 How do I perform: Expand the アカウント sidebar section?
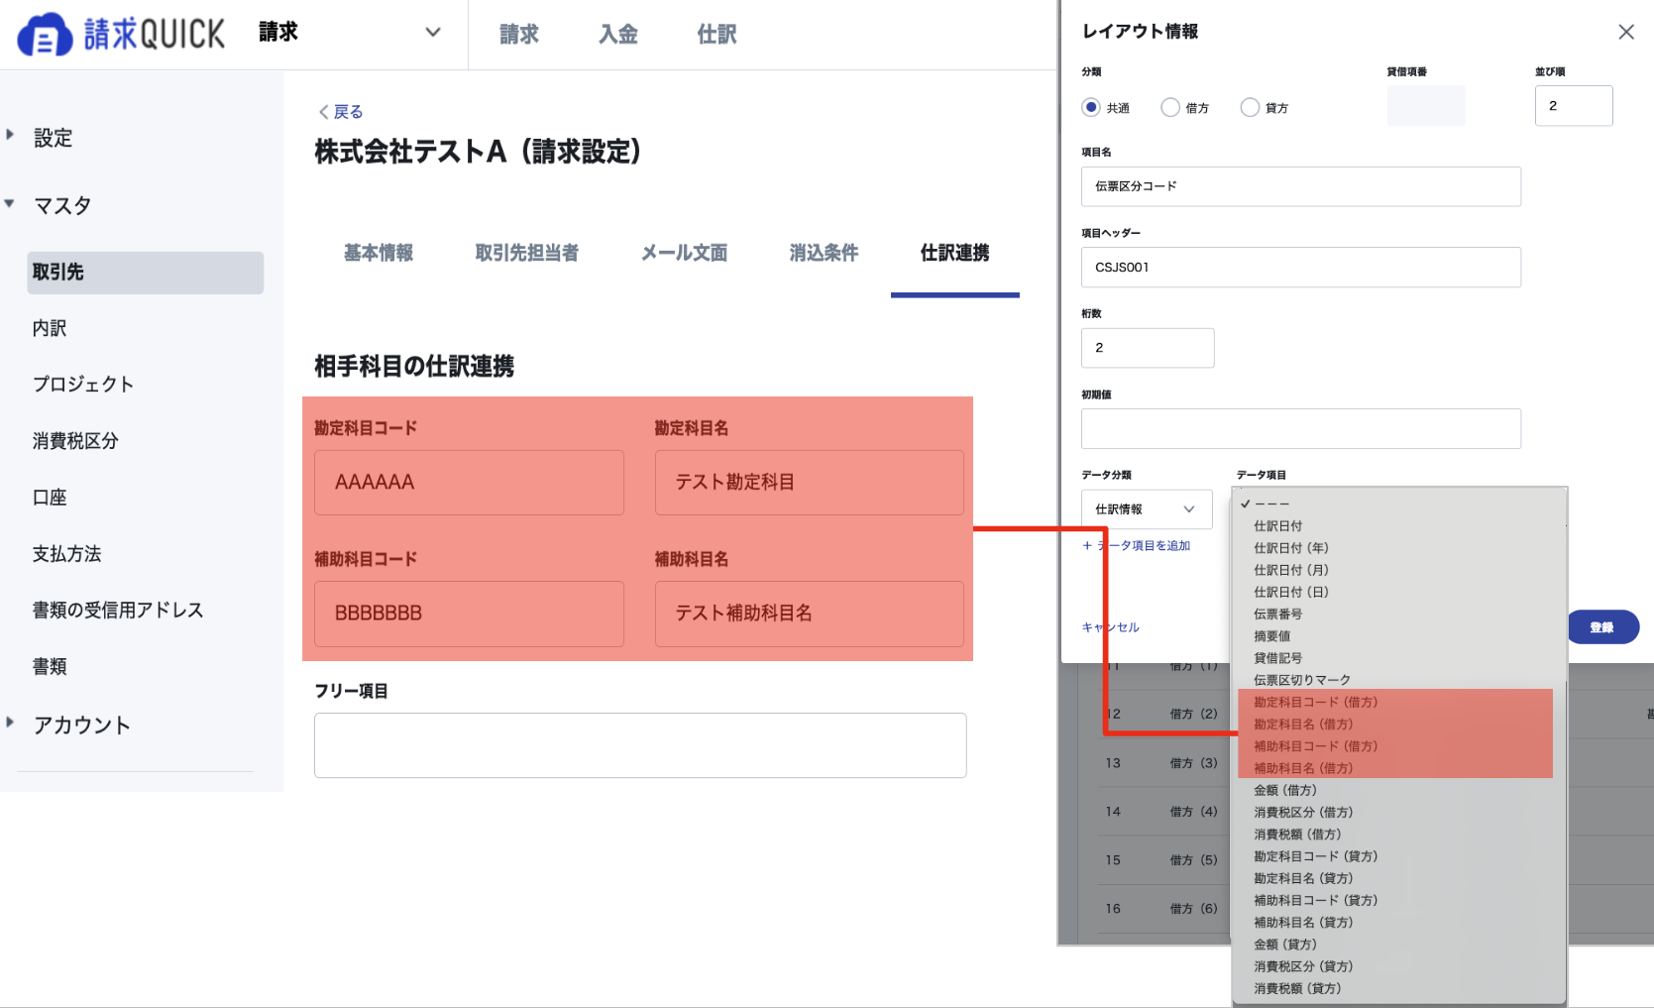10,722
